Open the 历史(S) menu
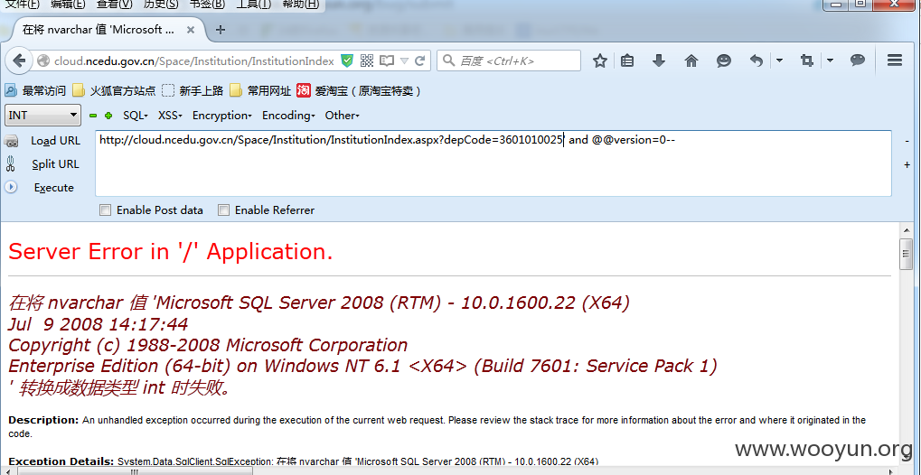Screen dimensions: 921x475 (x=160, y=5)
